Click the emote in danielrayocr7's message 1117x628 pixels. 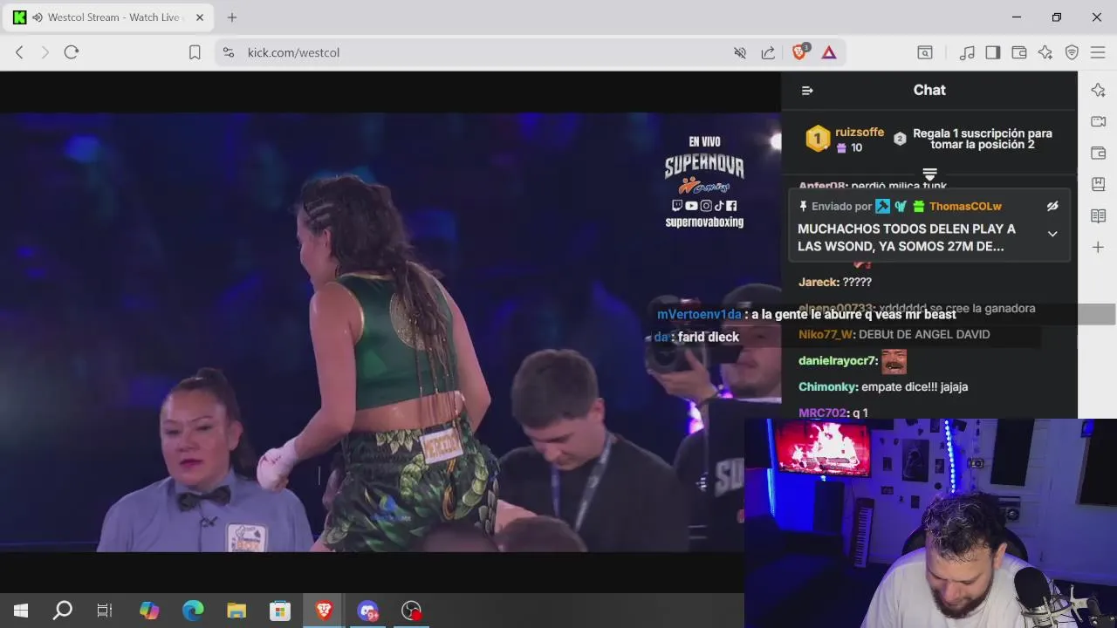click(x=894, y=361)
